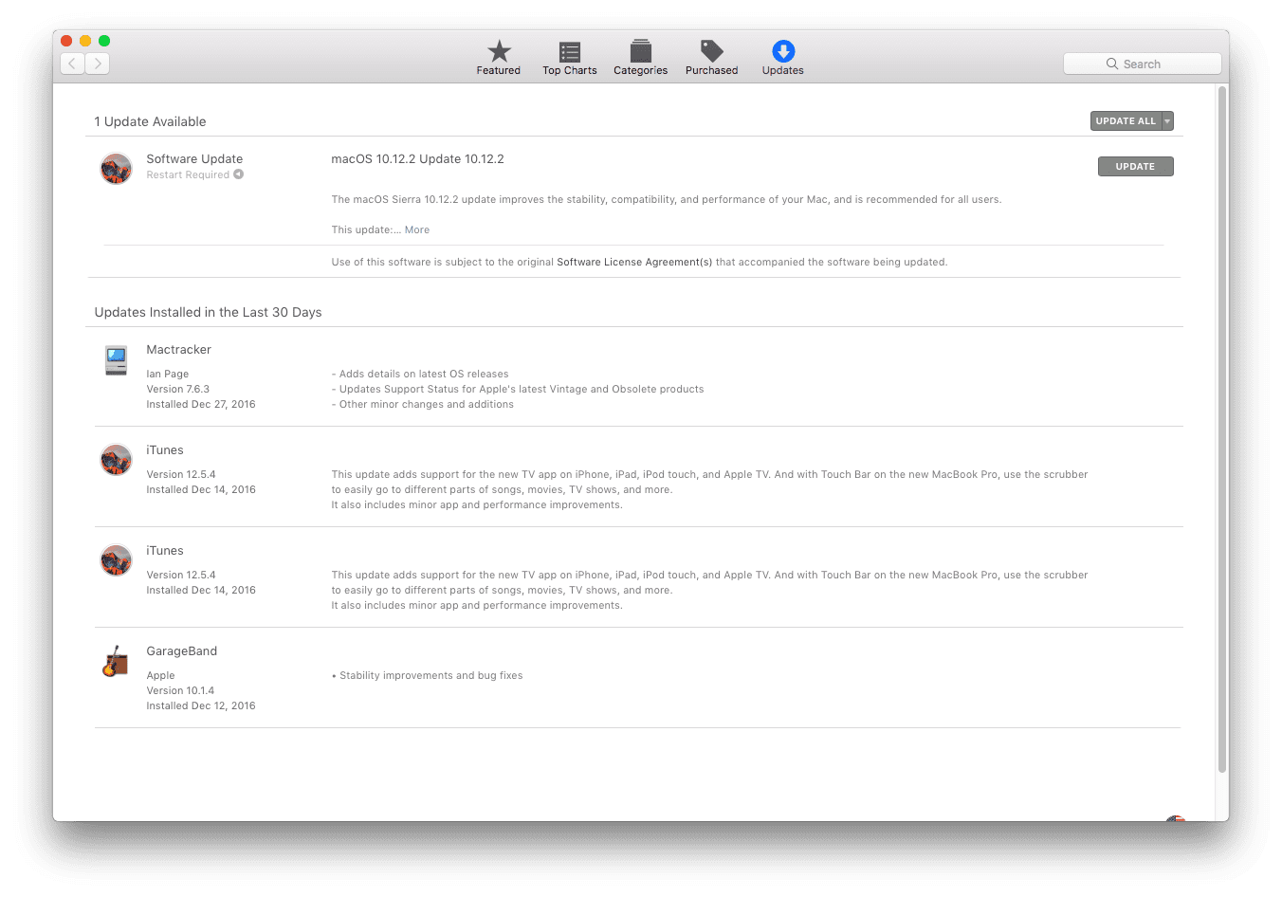
Task: Click the vertical scrollbar
Action: tap(1222, 429)
